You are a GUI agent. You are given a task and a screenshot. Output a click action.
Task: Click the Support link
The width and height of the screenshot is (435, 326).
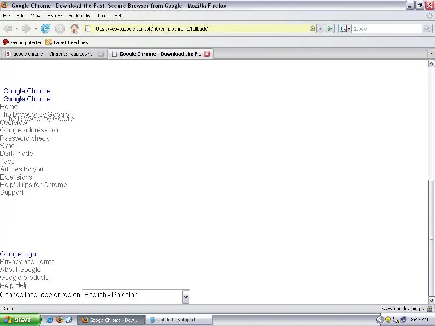pyautogui.click(x=11, y=192)
